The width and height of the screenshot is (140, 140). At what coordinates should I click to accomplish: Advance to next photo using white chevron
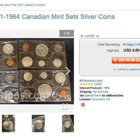pos(68,71)
